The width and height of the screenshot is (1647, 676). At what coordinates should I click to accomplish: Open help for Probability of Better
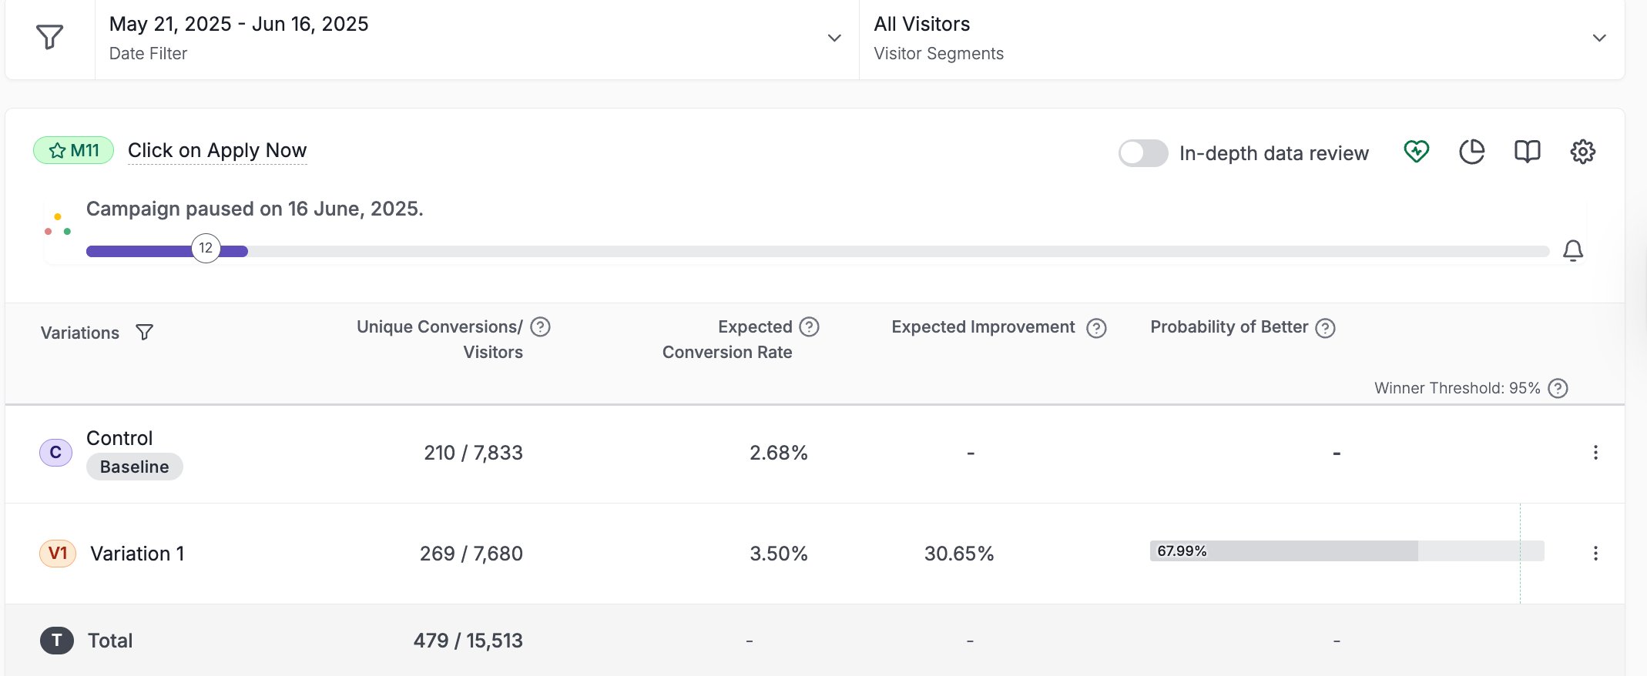click(x=1325, y=329)
